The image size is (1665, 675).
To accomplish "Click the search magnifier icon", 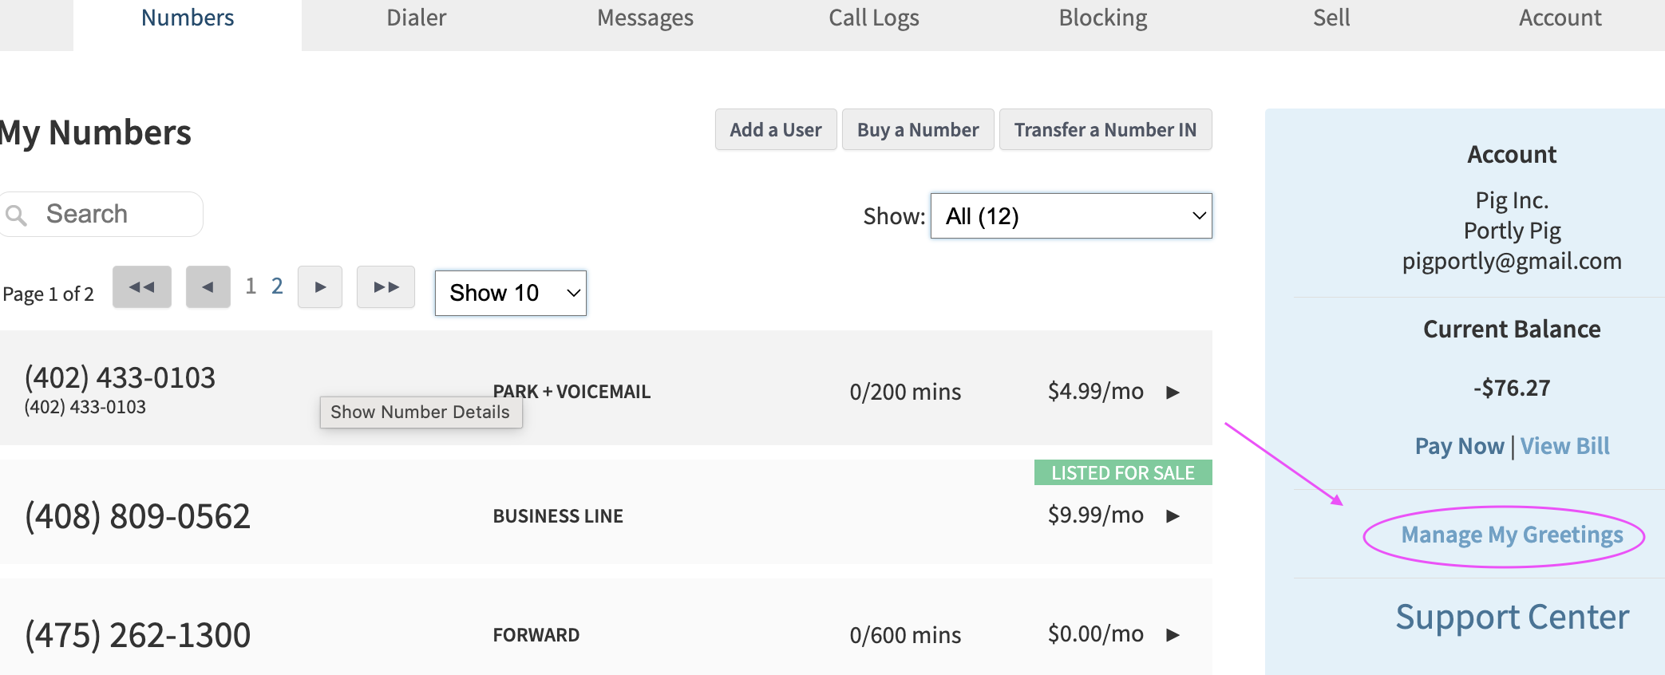I will (16, 215).
